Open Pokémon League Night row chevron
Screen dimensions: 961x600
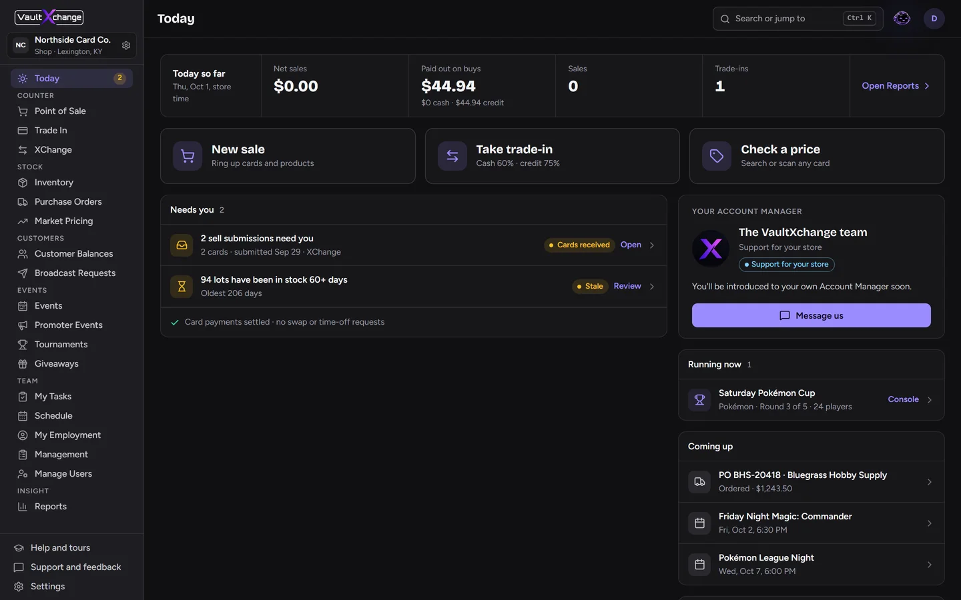[930, 565]
